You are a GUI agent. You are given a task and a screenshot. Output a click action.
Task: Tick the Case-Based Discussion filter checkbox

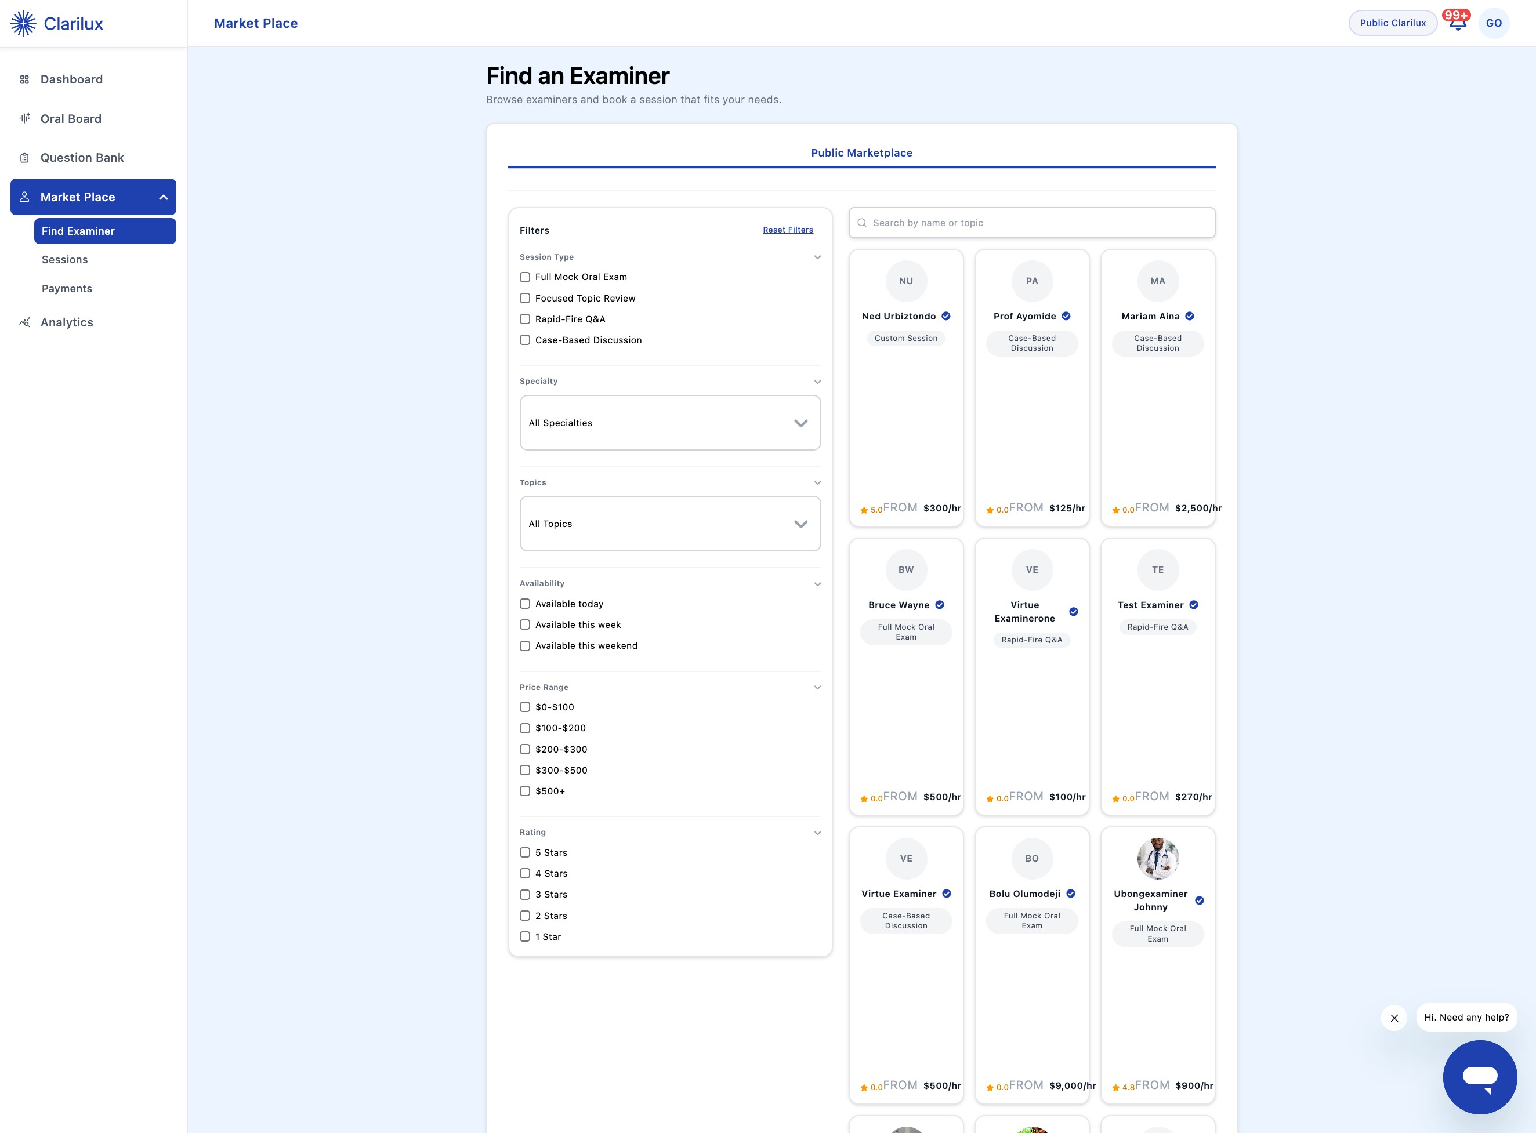click(x=525, y=340)
